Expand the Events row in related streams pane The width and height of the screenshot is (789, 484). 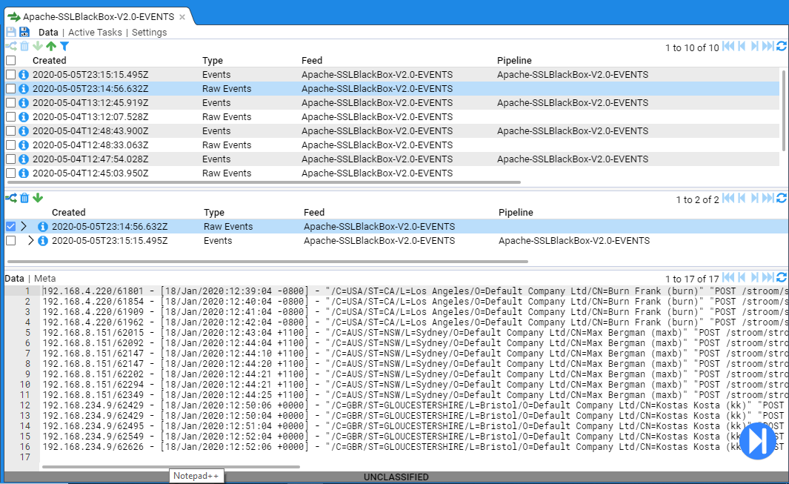(30, 240)
